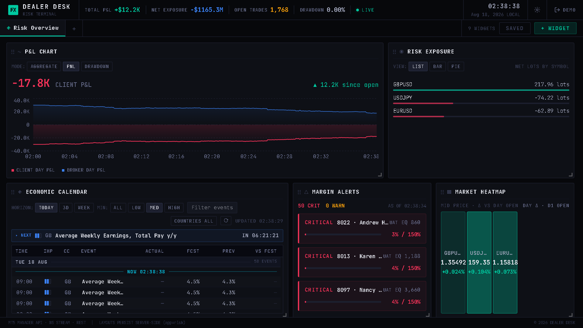
Task: Set Risk Exposure view to LIST
Action: point(418,67)
